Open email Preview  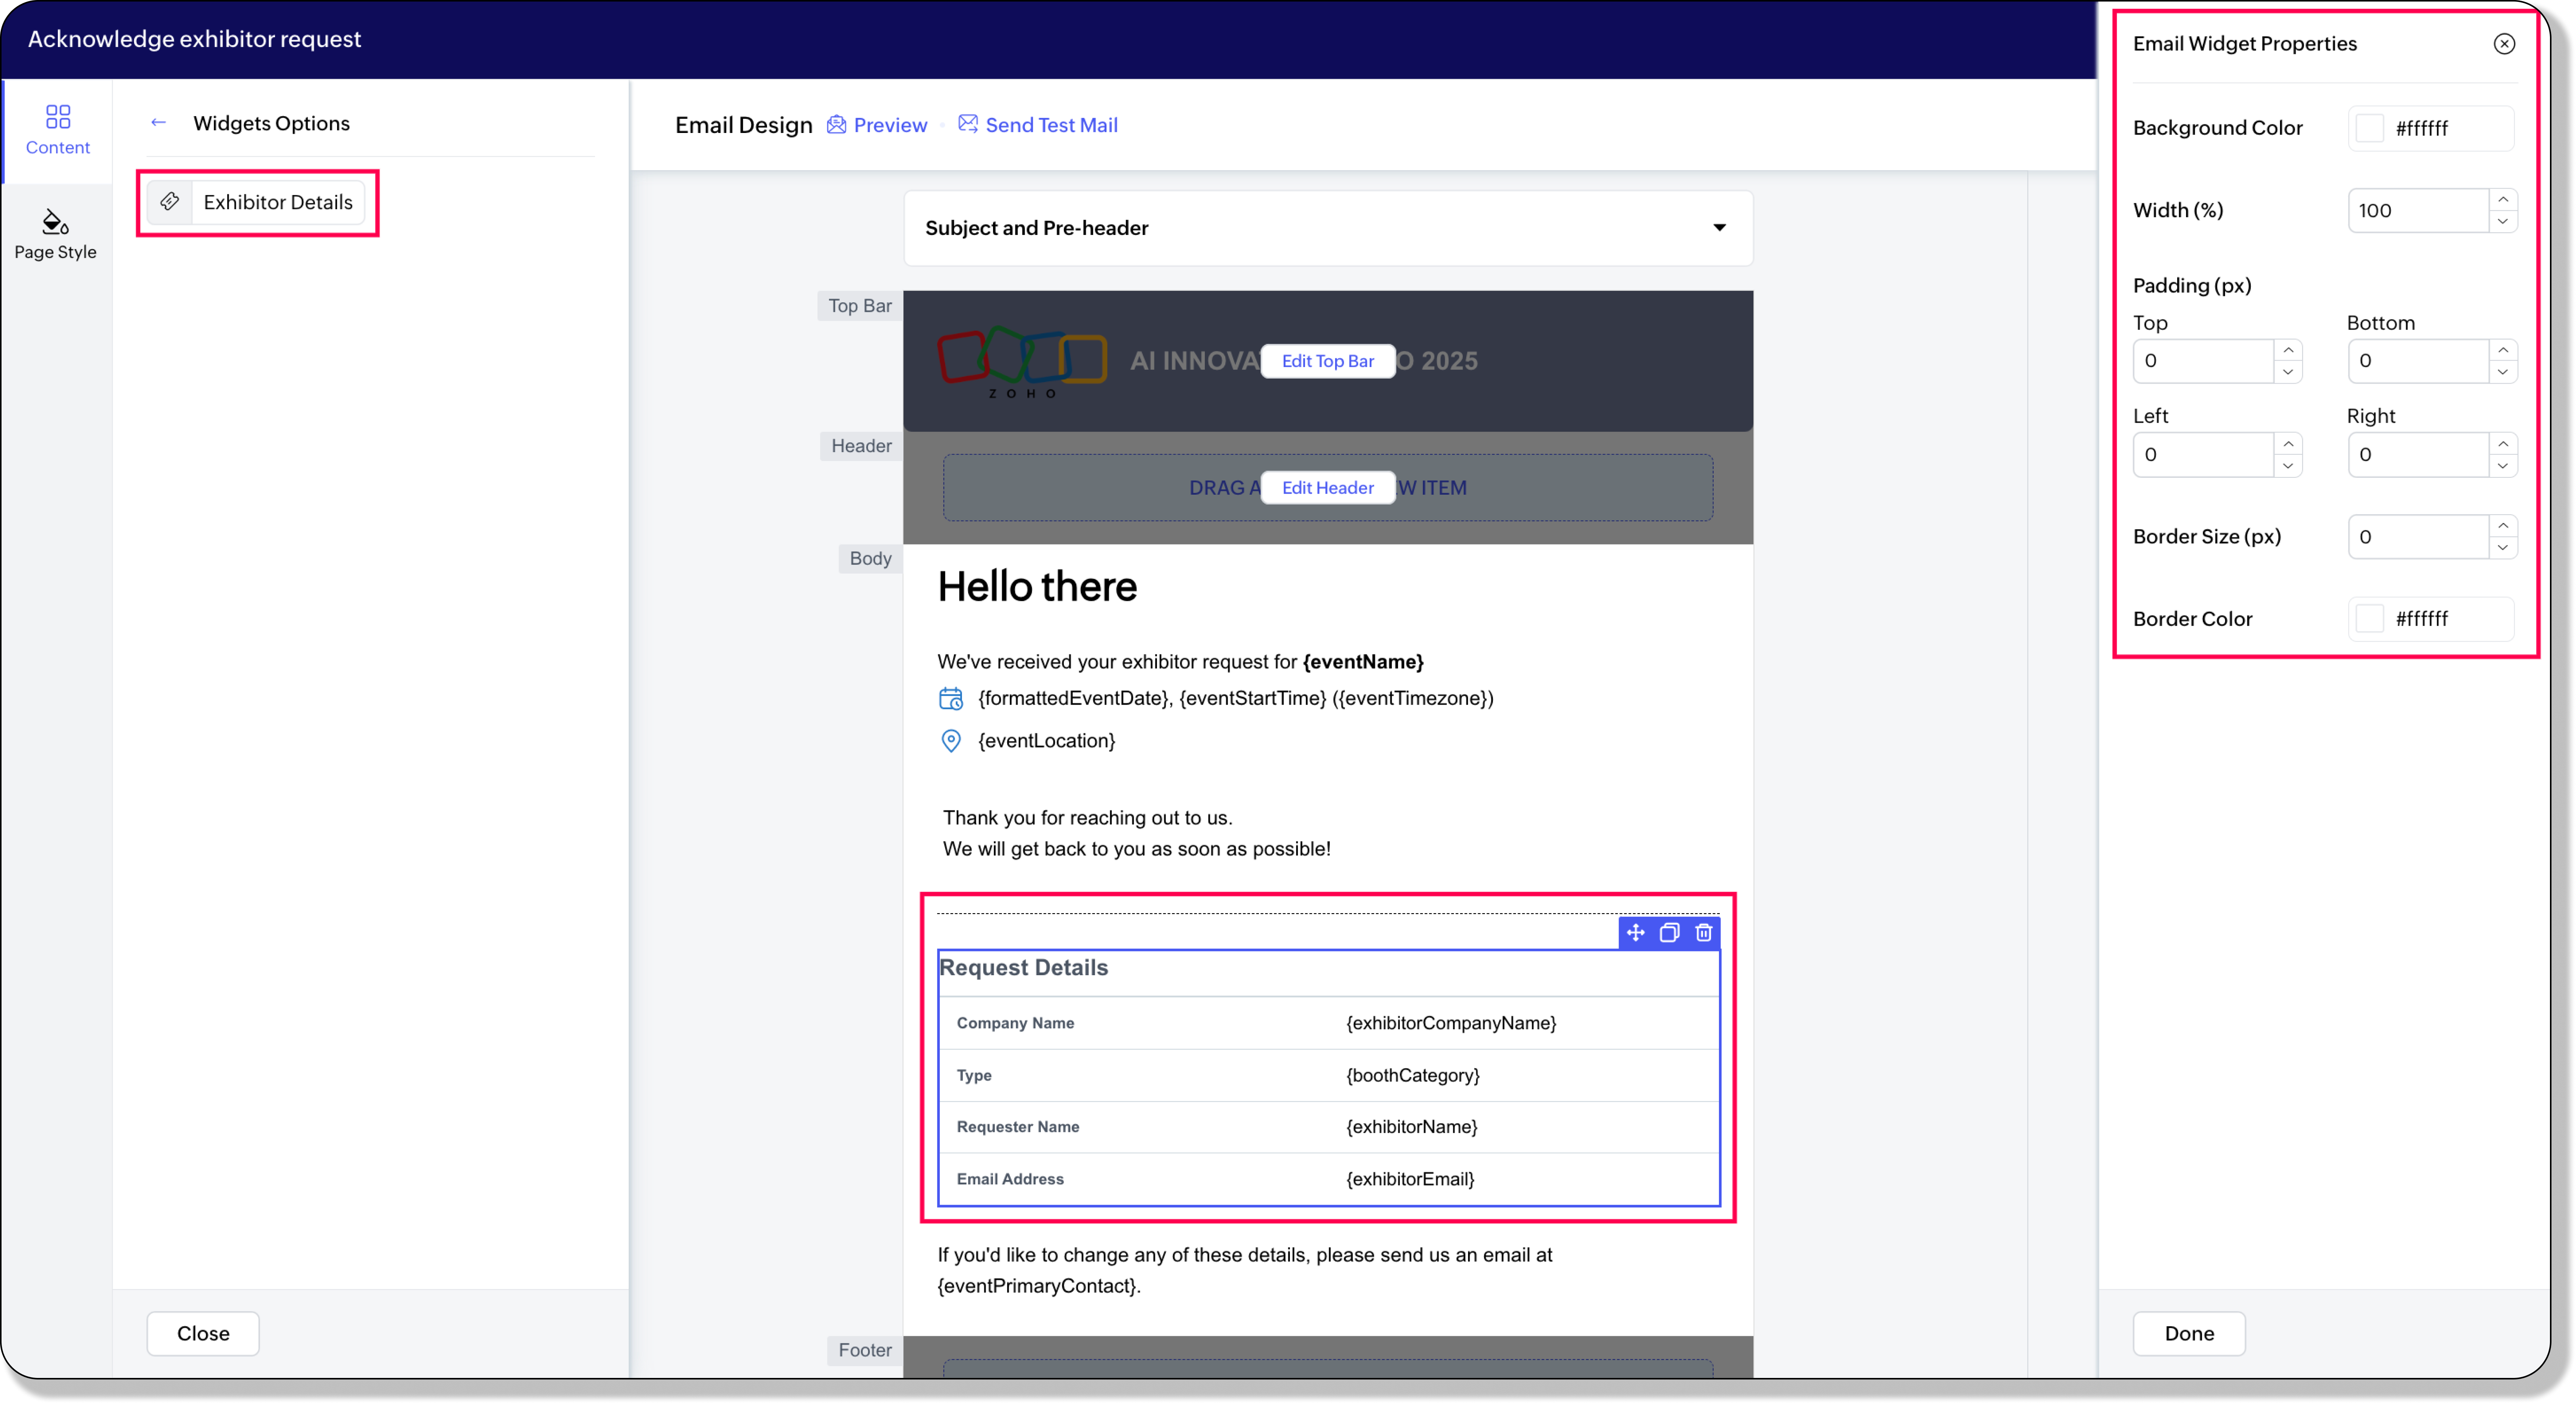[x=877, y=125]
